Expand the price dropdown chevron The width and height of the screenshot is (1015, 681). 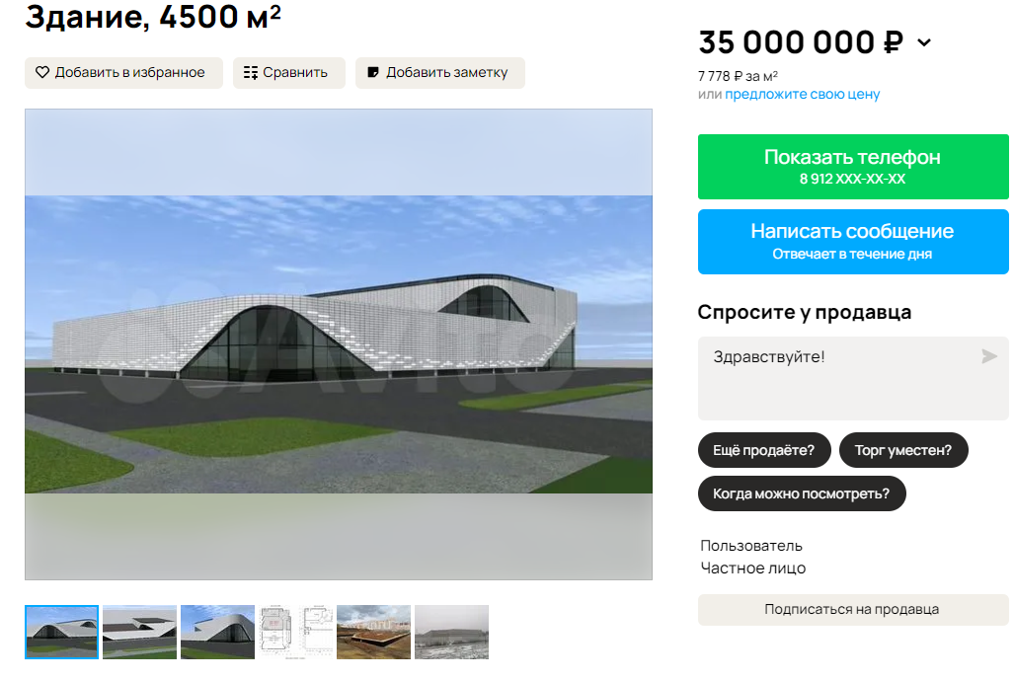point(924,42)
